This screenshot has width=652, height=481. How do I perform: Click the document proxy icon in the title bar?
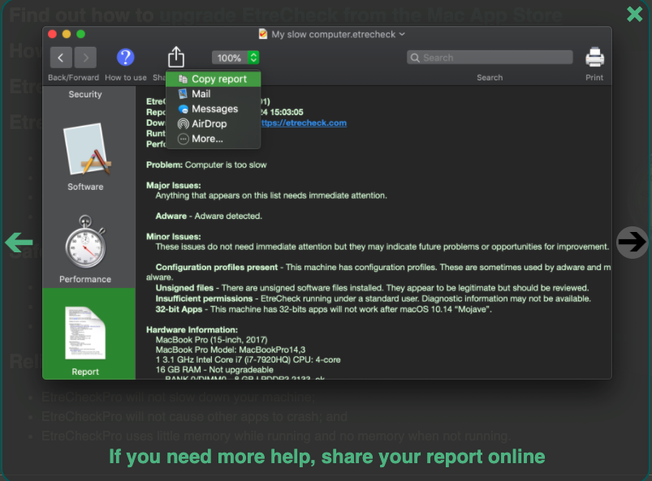tap(263, 34)
